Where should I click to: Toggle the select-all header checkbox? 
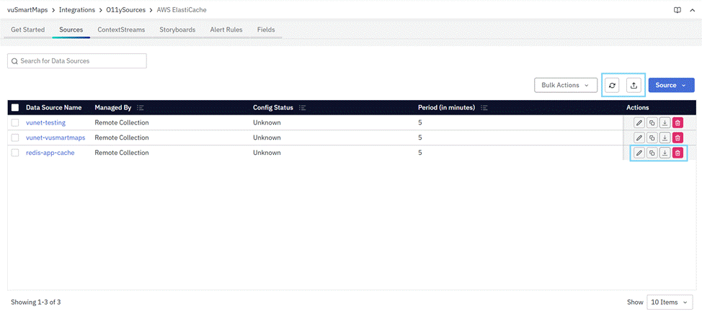click(x=15, y=107)
